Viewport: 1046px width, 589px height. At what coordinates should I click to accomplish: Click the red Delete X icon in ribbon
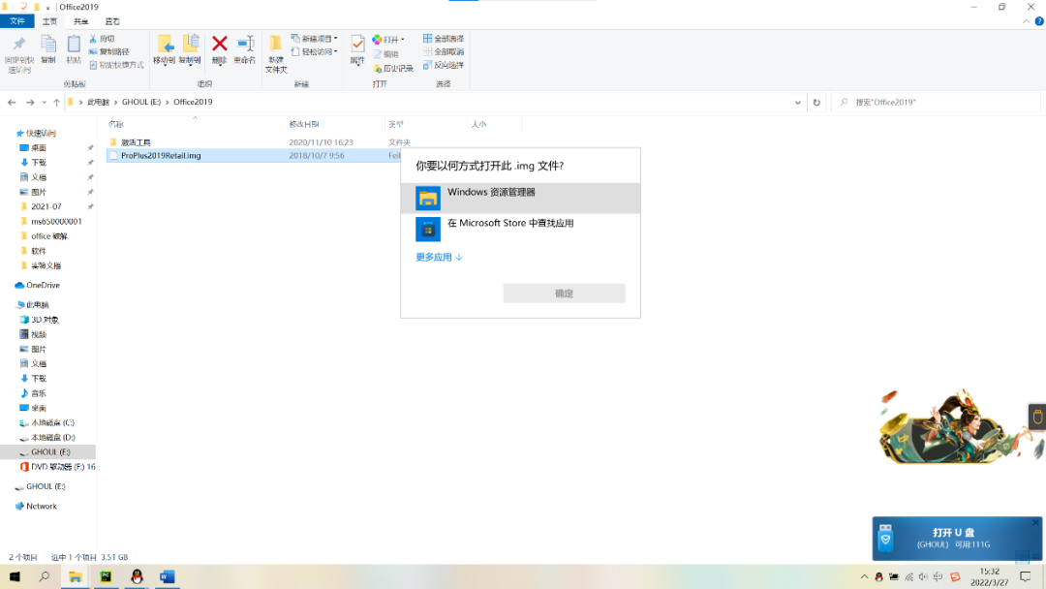click(220, 44)
